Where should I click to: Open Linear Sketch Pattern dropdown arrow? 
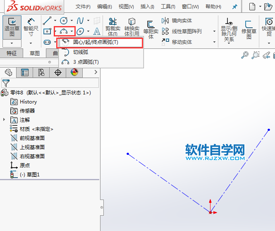[214, 31]
